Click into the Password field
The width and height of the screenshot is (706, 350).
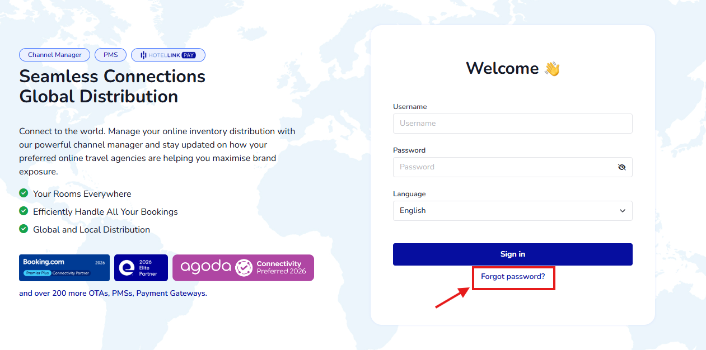[x=504, y=167]
